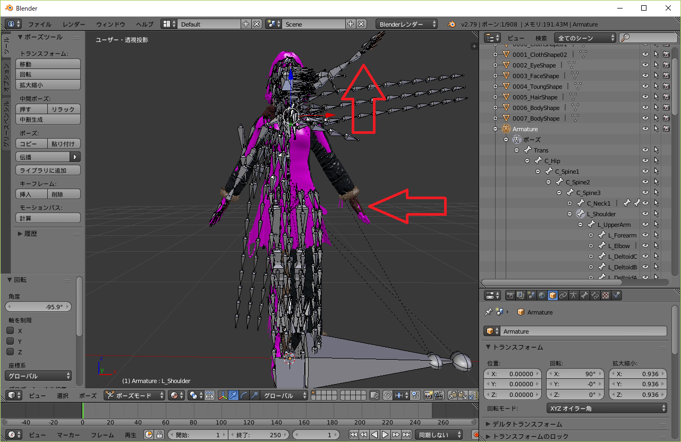Open the XYZ オイラー角 rotation mode dropdown
The image size is (681, 442).
pos(607,408)
